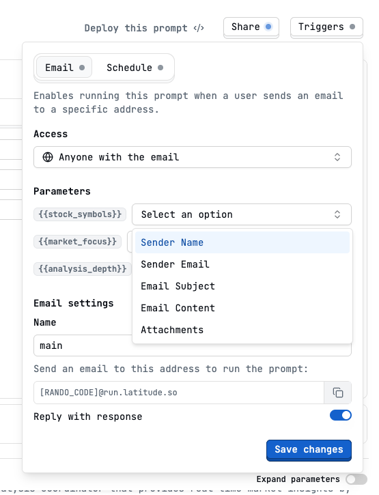
Task: Select Sender Email option
Action: (242, 264)
